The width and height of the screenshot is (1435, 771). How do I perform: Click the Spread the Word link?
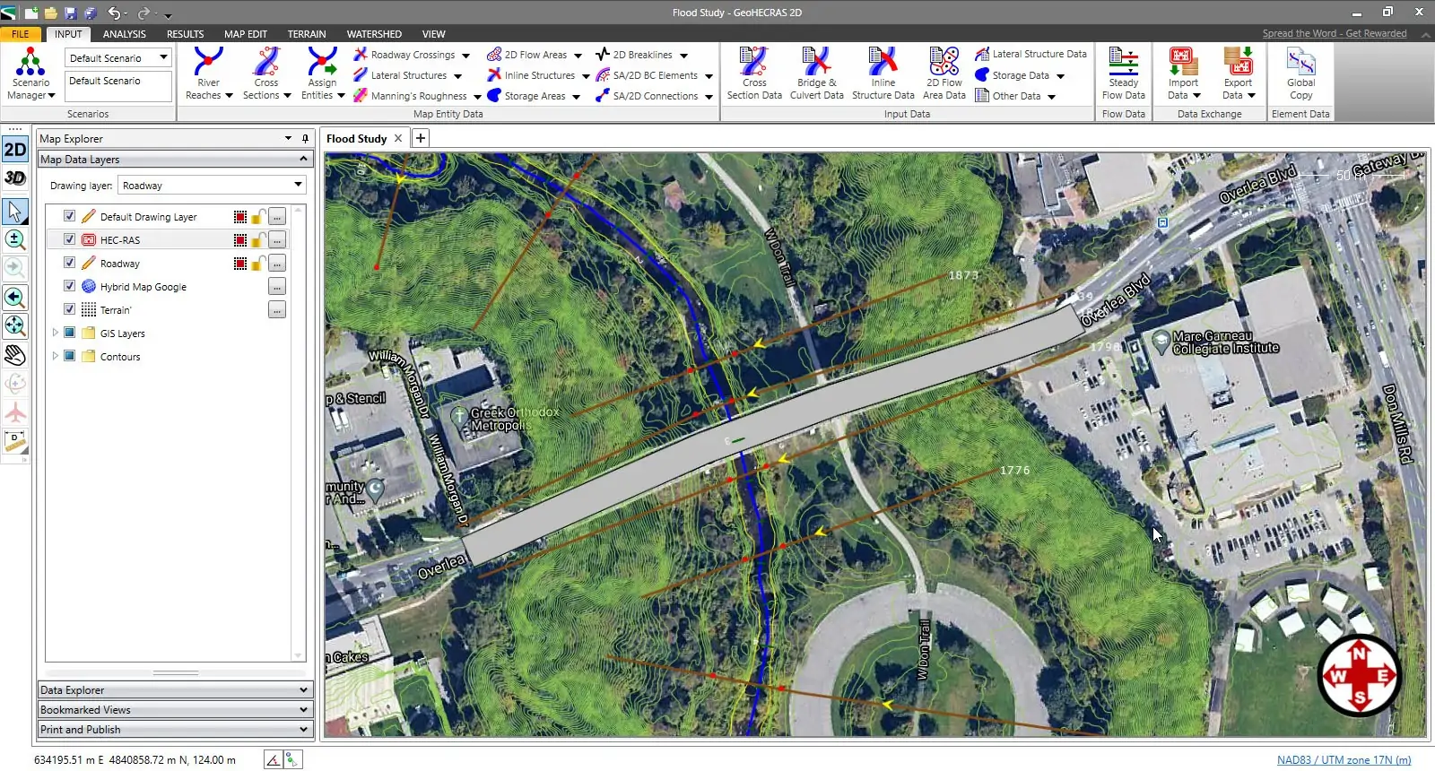tap(1334, 34)
